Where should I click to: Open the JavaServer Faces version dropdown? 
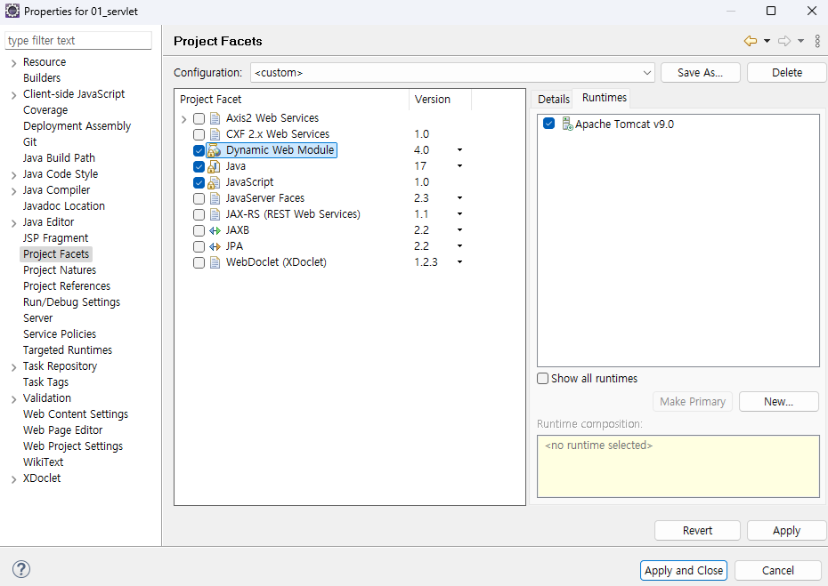coord(459,198)
